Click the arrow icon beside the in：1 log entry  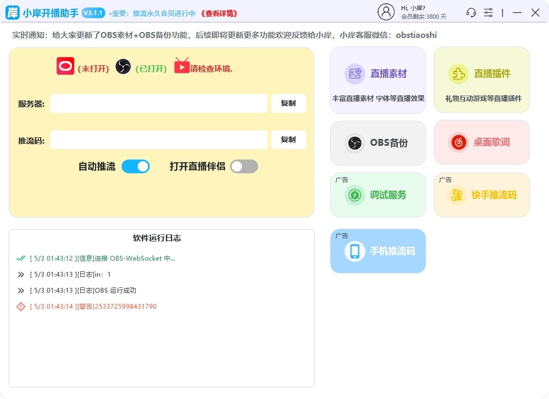tap(21, 275)
